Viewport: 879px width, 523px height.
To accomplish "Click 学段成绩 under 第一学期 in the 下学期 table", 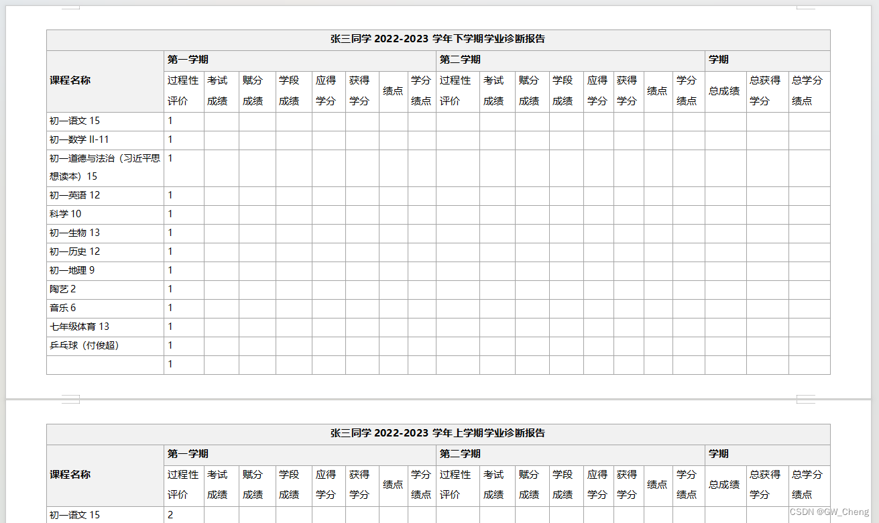I will (289, 91).
